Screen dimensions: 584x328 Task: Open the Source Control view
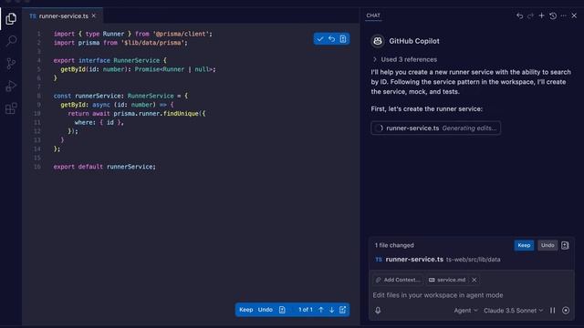click(11, 64)
